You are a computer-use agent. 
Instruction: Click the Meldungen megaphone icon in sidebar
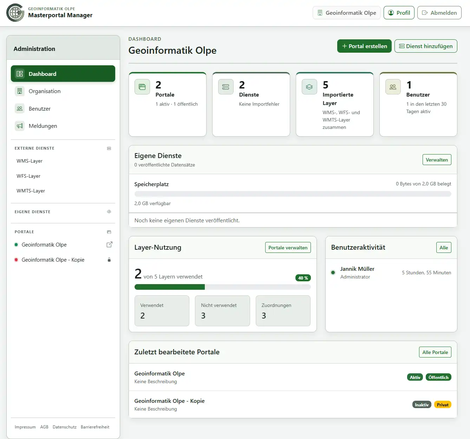pos(20,126)
